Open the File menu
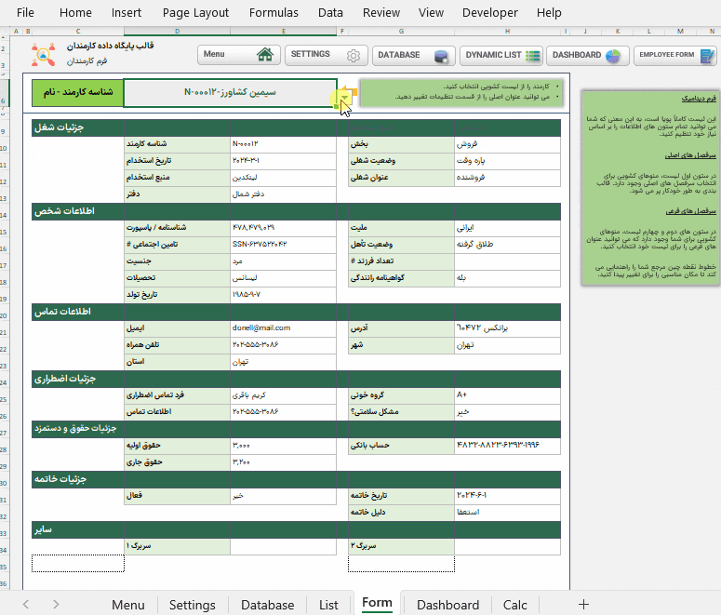Image resolution: width=721 pixels, height=615 pixels. 25,12
